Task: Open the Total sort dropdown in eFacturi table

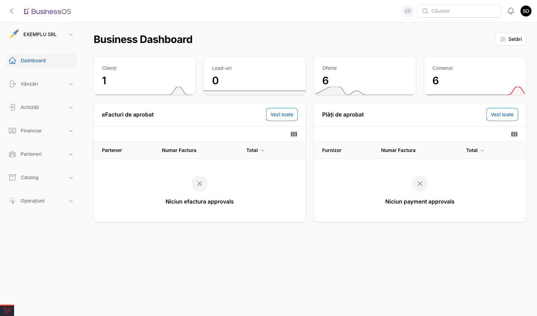Action: point(262,150)
